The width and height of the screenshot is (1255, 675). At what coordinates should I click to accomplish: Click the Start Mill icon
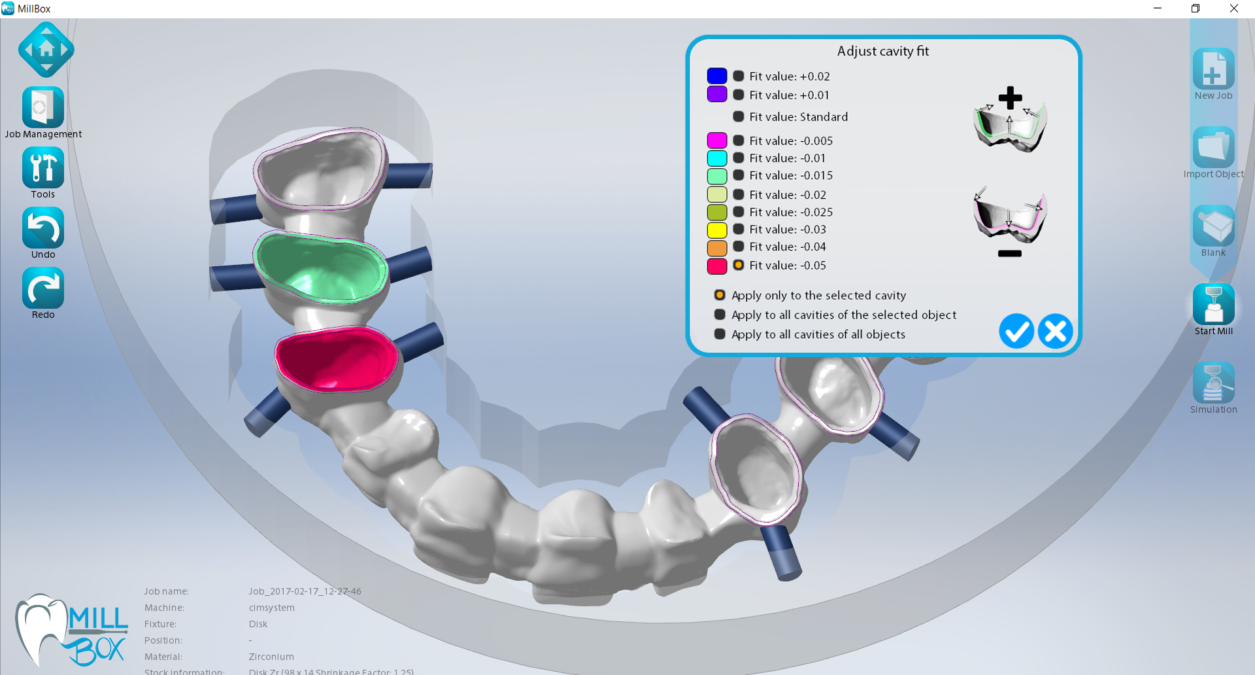coord(1213,304)
